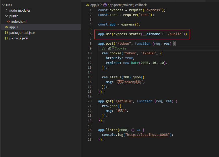Click line number 9 in the gutter
The width and height of the screenshot is (219, 157).
tap(91, 48)
